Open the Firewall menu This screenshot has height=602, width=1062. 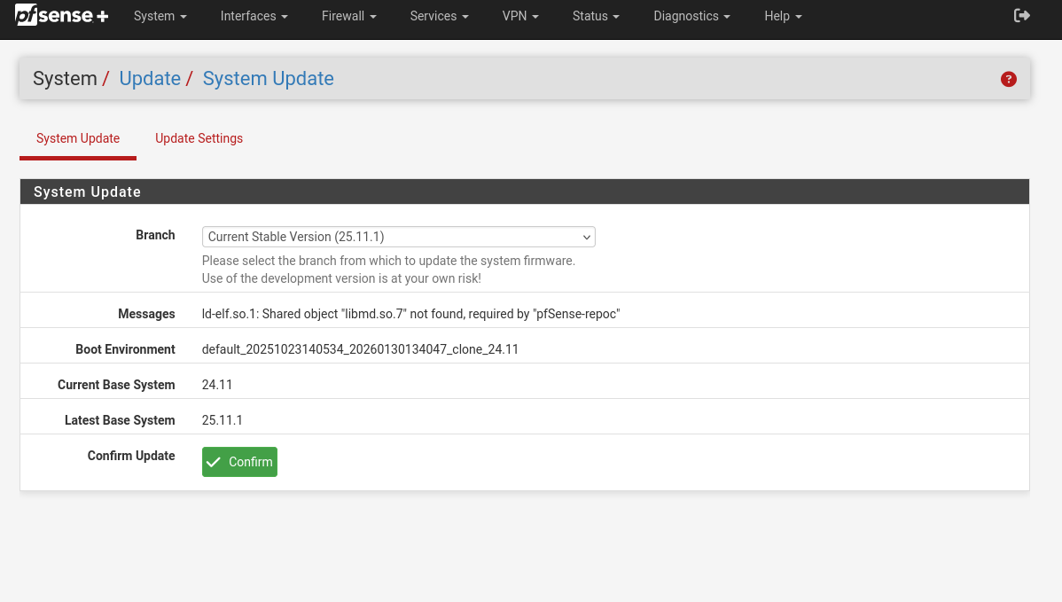tap(348, 16)
